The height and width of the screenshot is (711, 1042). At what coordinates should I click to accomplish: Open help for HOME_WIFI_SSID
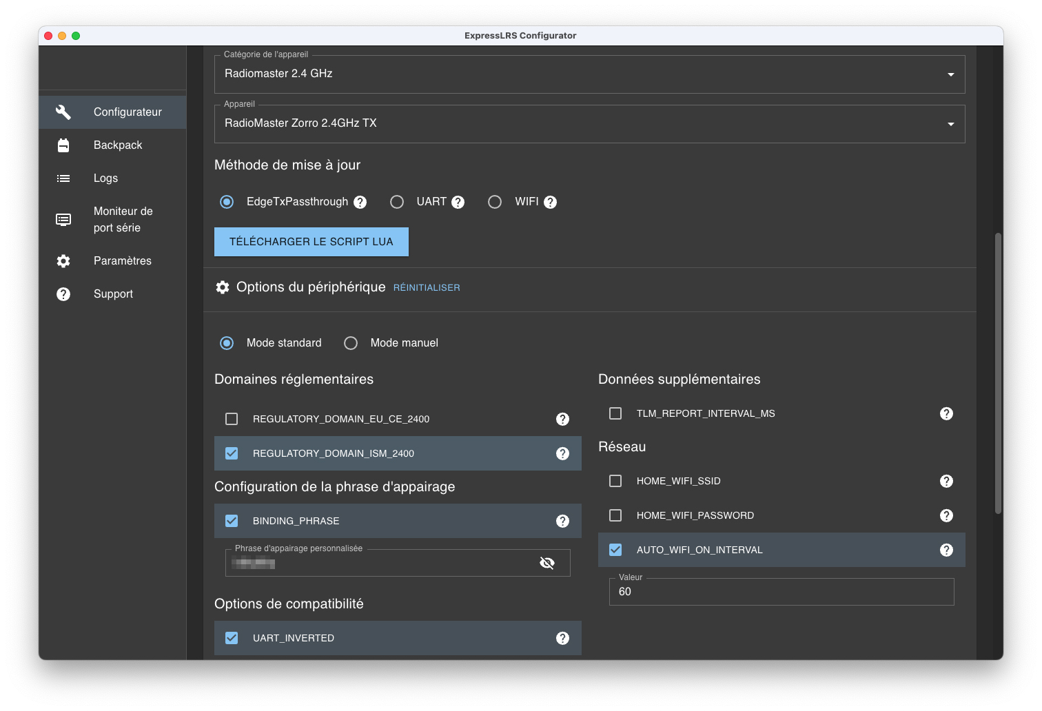coord(946,481)
